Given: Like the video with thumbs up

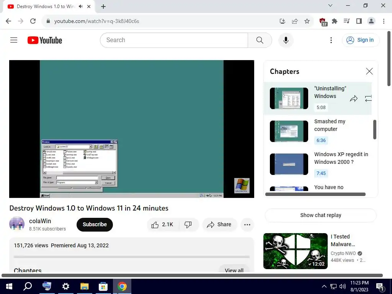Looking at the screenshot, I should point(162,224).
